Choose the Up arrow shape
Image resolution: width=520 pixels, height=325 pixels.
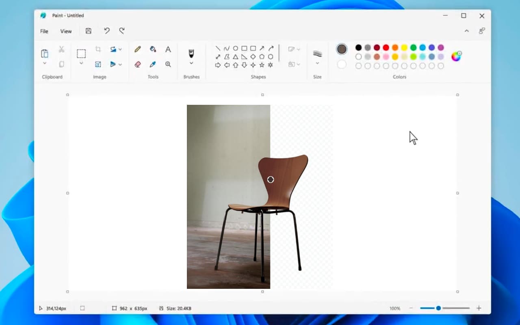coord(235,65)
